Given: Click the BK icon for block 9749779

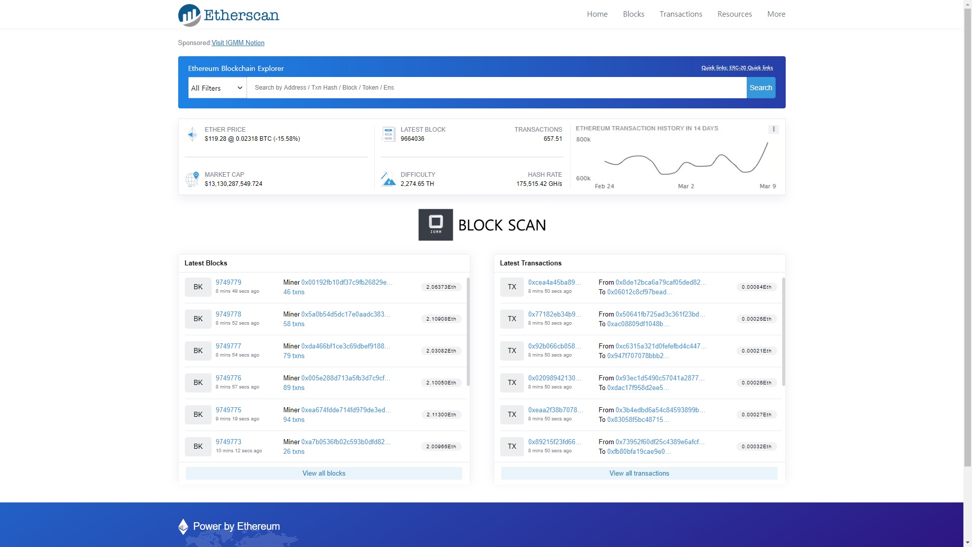Looking at the screenshot, I should pos(198,287).
